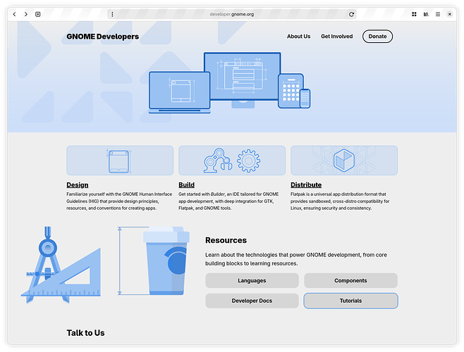Open the Design heading link
This screenshot has width=464, height=352.
coord(78,185)
